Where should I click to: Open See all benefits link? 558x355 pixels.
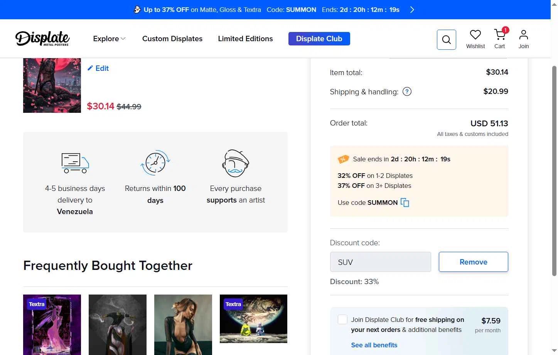[374, 345]
